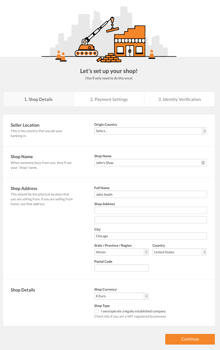Click the Shop Name text field

(x=147, y=163)
